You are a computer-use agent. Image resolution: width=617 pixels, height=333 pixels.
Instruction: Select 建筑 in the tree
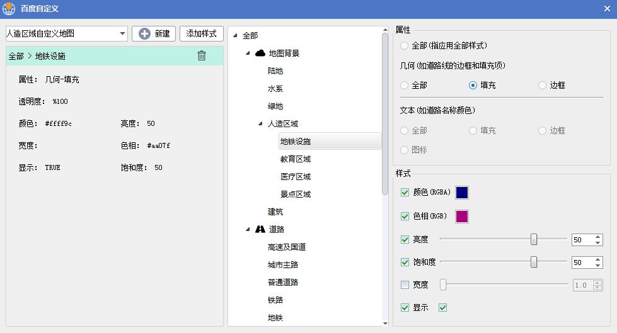tap(275, 212)
